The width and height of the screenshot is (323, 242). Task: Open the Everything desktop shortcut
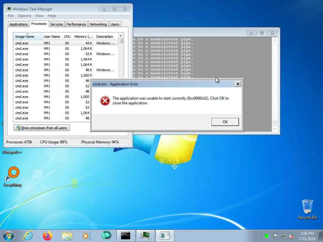(x=12, y=177)
